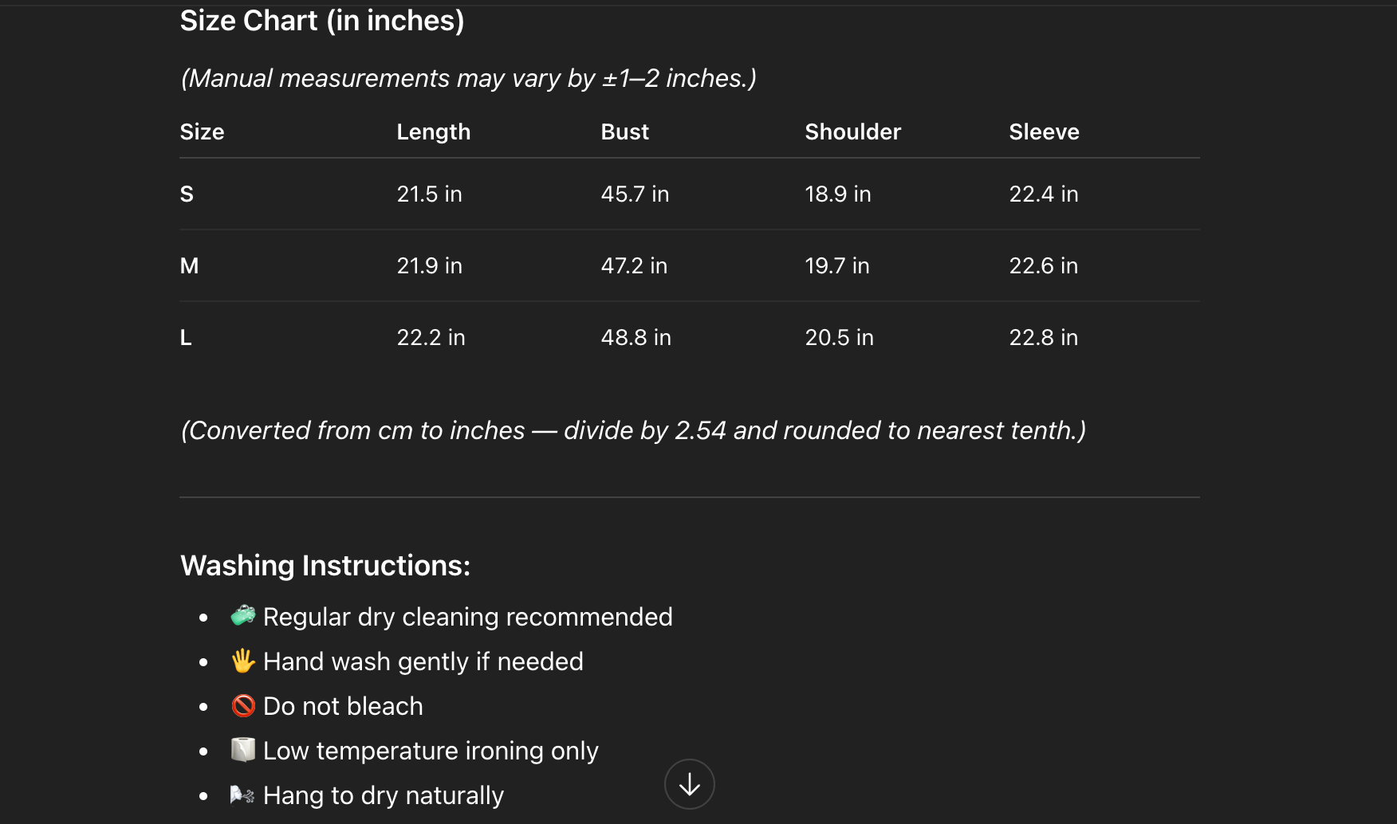Click the Size Chart (in inches) heading
This screenshot has width=1397, height=824.
[321, 21]
